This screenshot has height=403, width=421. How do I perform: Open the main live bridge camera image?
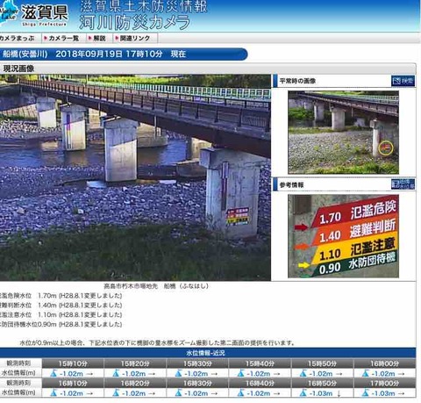tap(135, 177)
